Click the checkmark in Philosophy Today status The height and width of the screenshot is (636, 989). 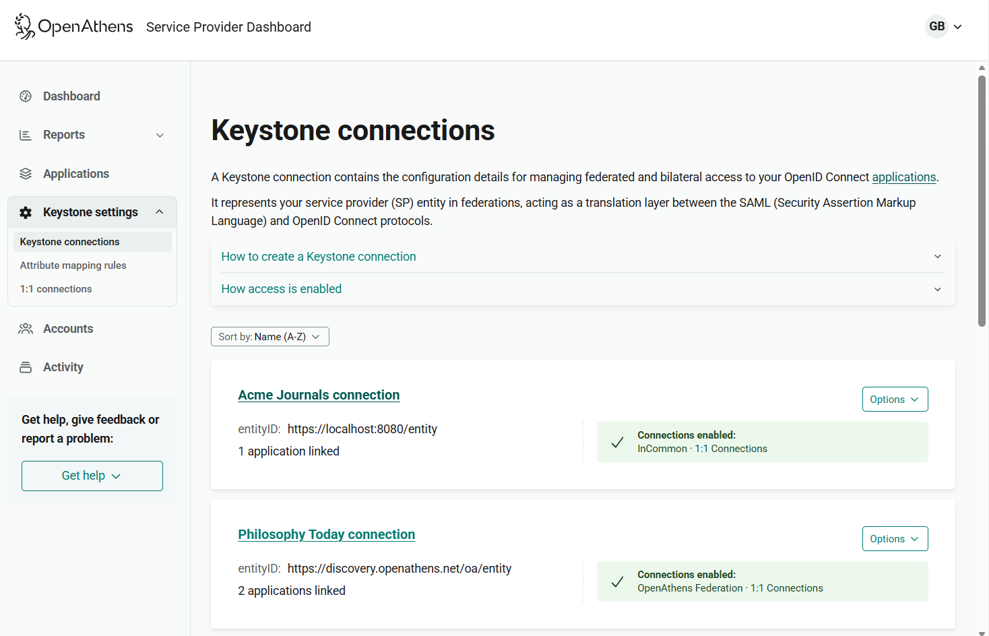point(617,581)
